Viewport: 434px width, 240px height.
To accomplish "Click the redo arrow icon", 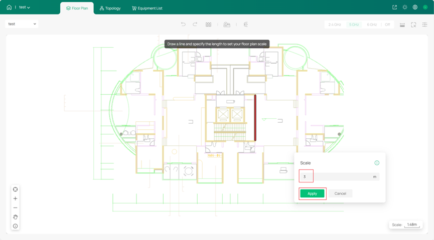I will (x=195, y=25).
